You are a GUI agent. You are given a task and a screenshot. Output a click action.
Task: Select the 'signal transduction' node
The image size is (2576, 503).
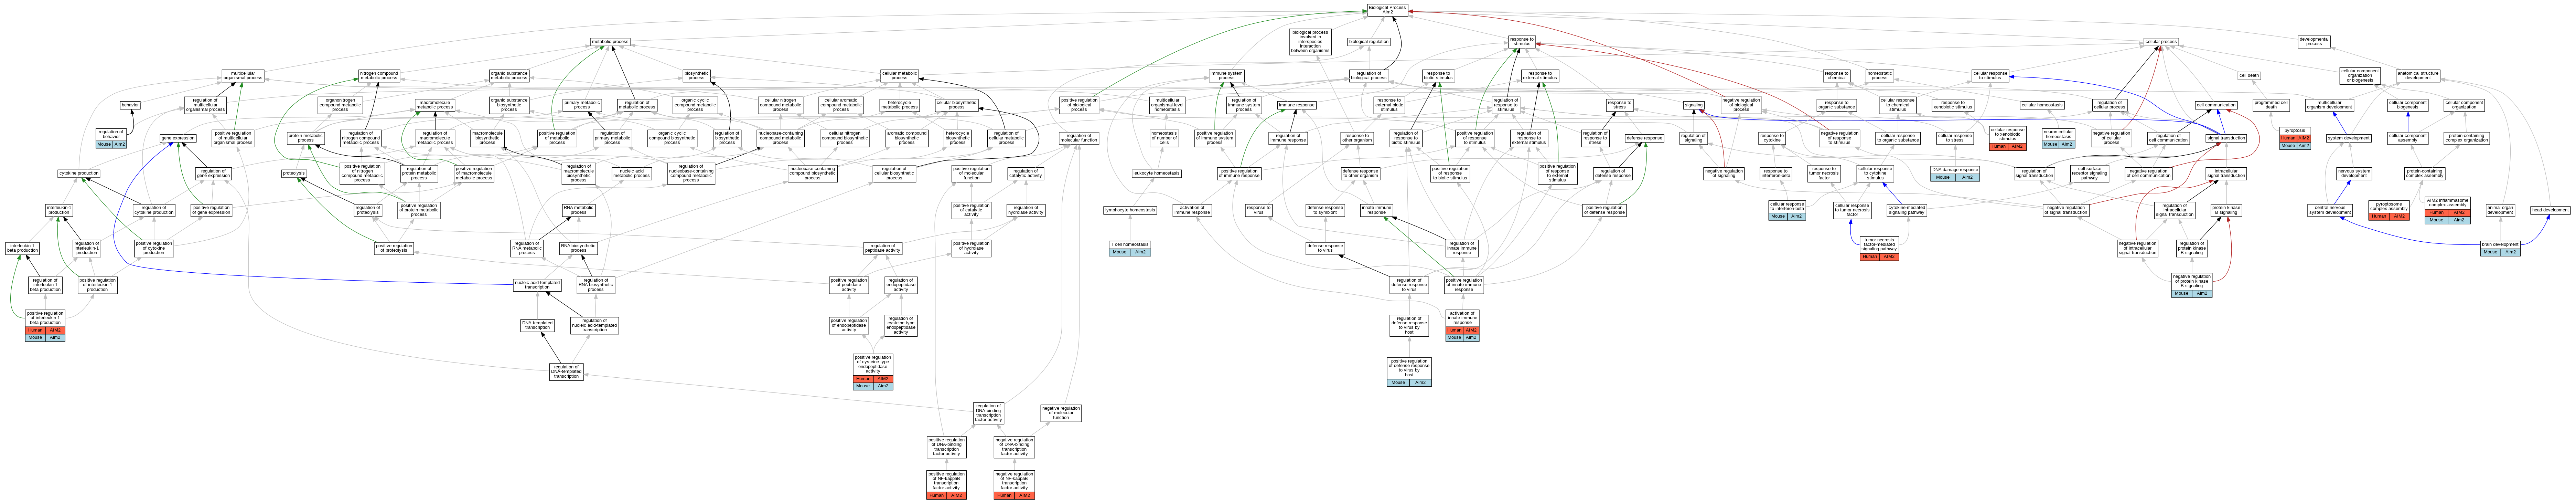(x=2226, y=138)
